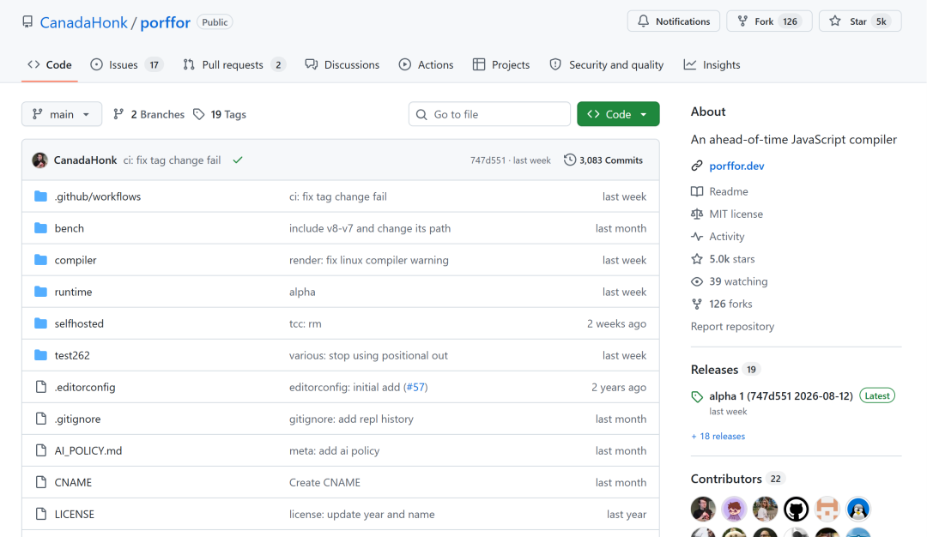The image size is (927, 537).
Task: Click the folder icon beside bench
Action: tap(41, 228)
